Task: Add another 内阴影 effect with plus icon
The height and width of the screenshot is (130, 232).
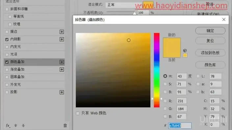Action: pyautogui.click(x=62, y=39)
